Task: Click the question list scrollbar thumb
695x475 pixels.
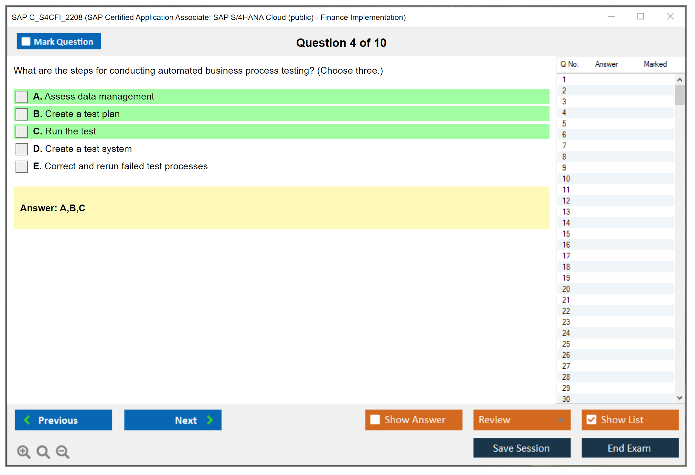Action: click(679, 95)
